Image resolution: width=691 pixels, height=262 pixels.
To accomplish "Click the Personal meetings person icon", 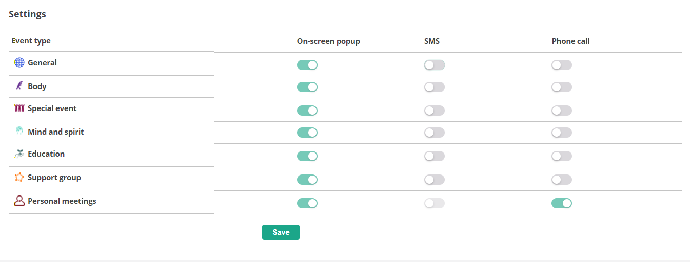I will tap(19, 201).
